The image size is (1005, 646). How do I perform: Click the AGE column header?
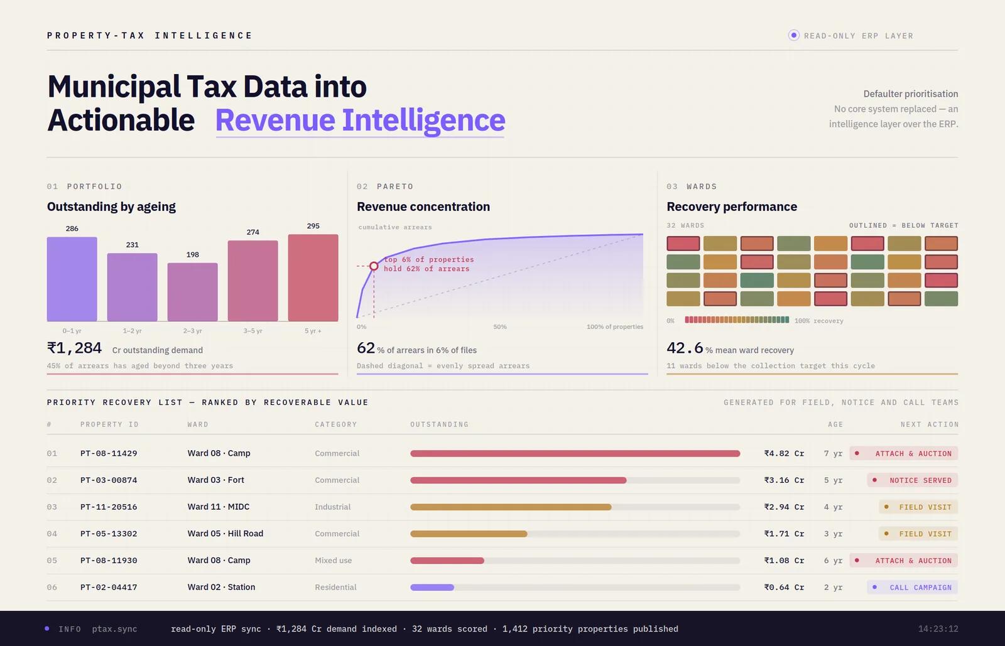coord(835,425)
